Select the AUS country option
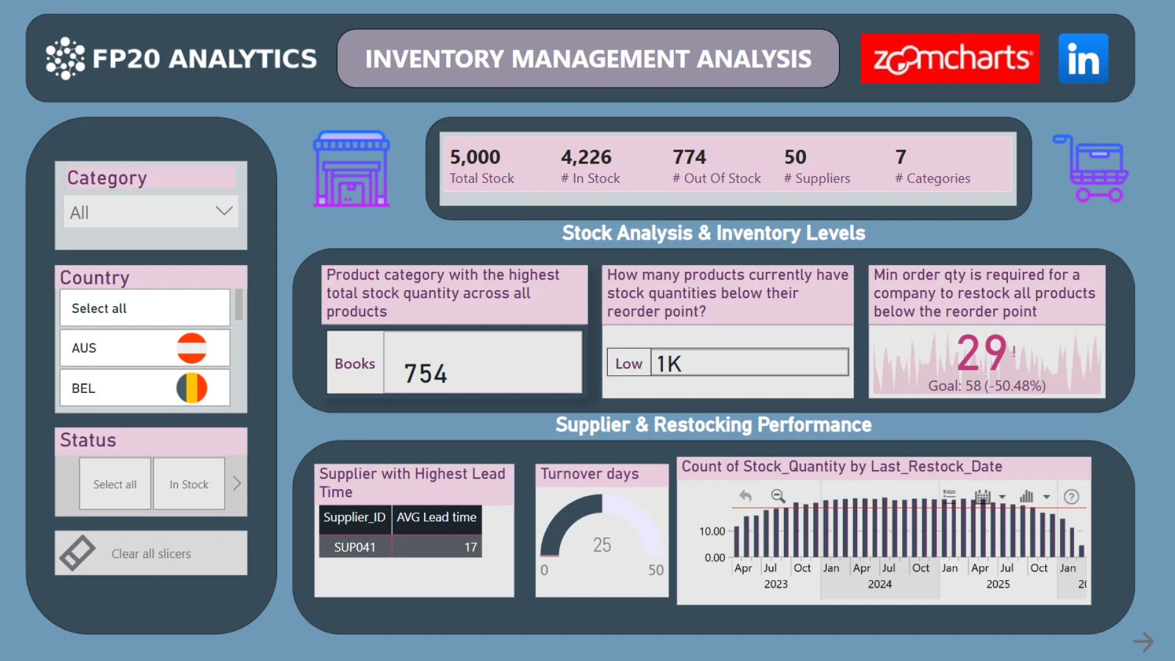The image size is (1175, 661). pyautogui.click(x=145, y=348)
